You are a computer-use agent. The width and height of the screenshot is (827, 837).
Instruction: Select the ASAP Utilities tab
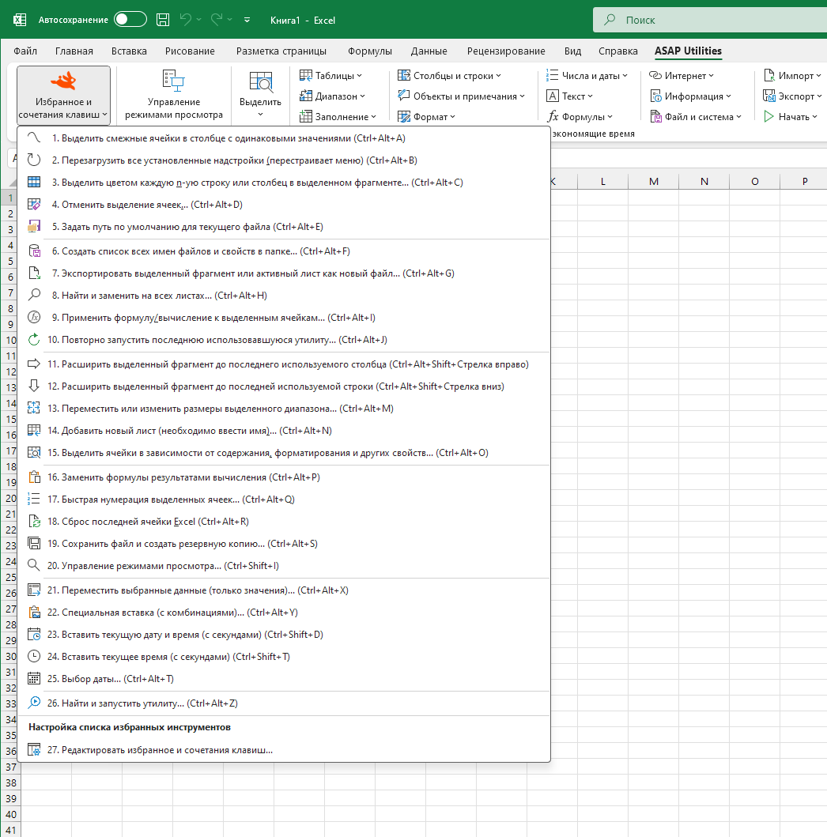tap(688, 51)
